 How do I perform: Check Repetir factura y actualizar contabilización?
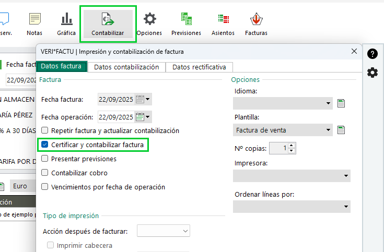(44, 130)
